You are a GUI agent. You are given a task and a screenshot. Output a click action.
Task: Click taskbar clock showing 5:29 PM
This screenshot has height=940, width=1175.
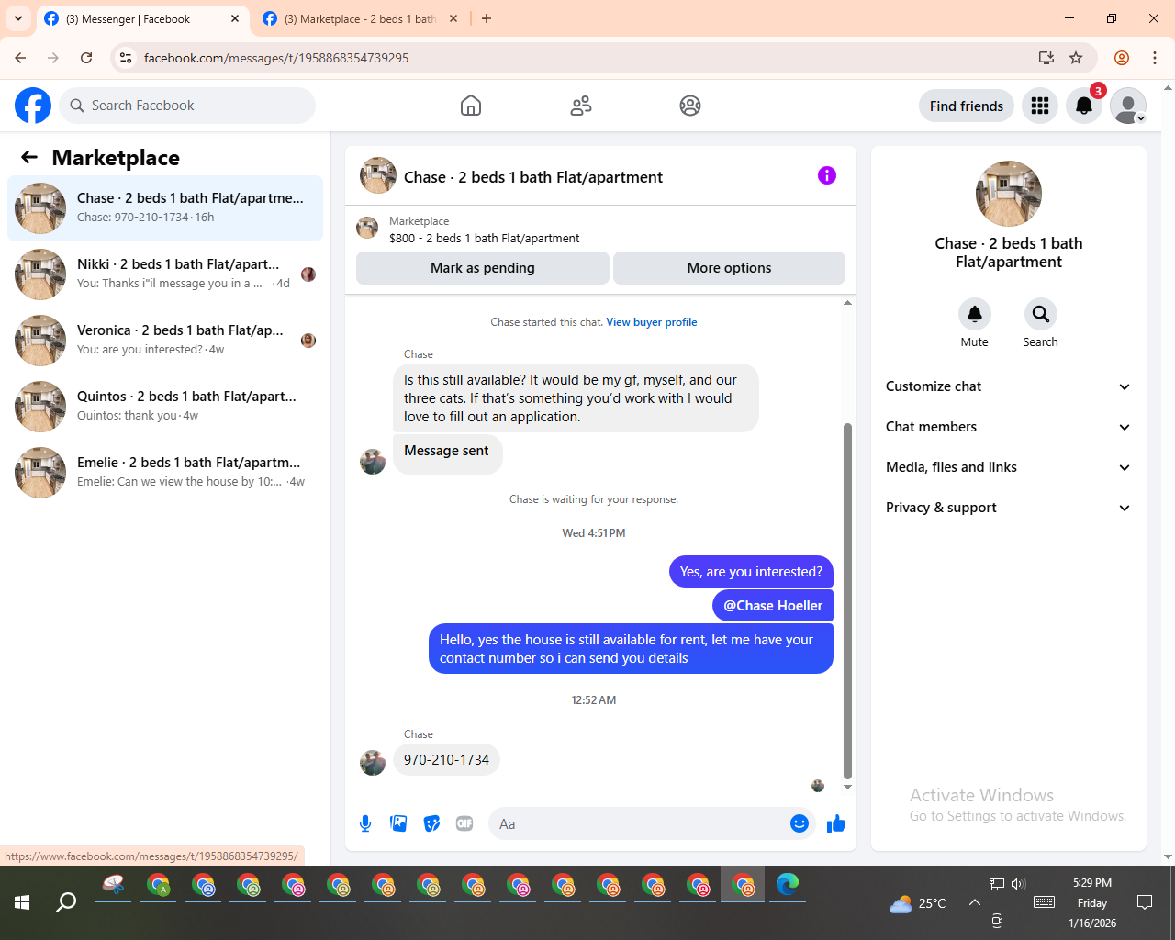[x=1092, y=902]
